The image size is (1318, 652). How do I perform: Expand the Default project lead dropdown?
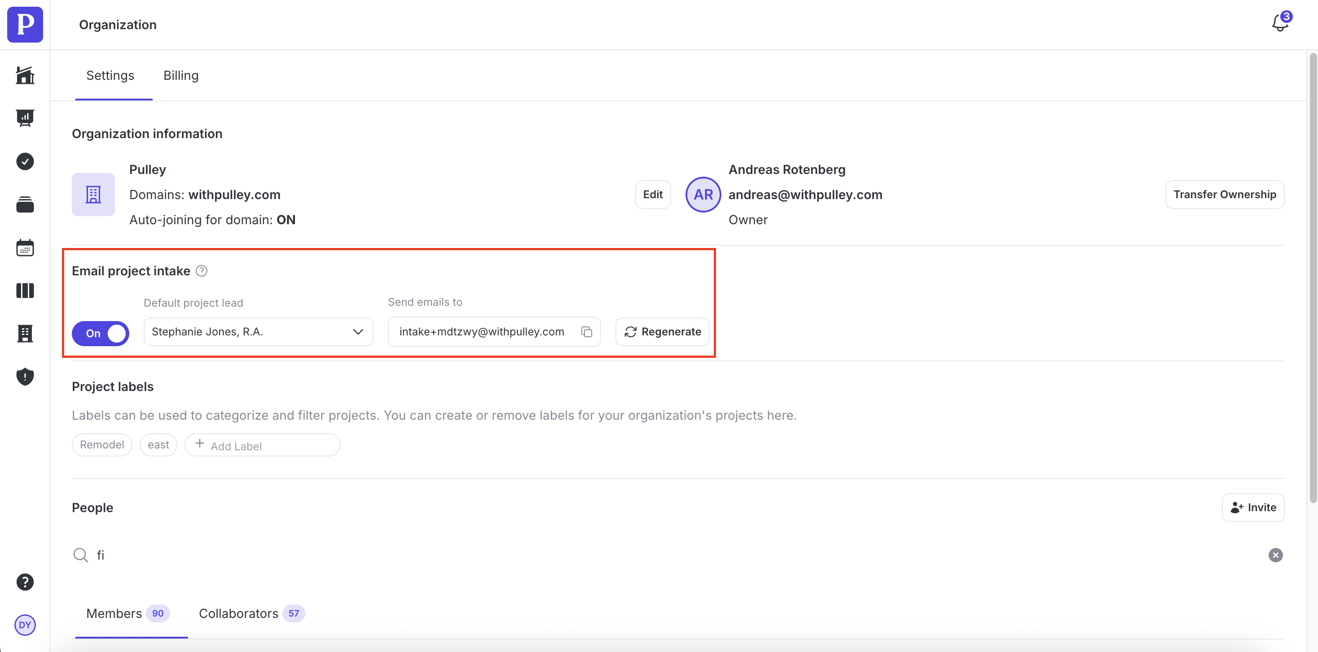tap(258, 332)
